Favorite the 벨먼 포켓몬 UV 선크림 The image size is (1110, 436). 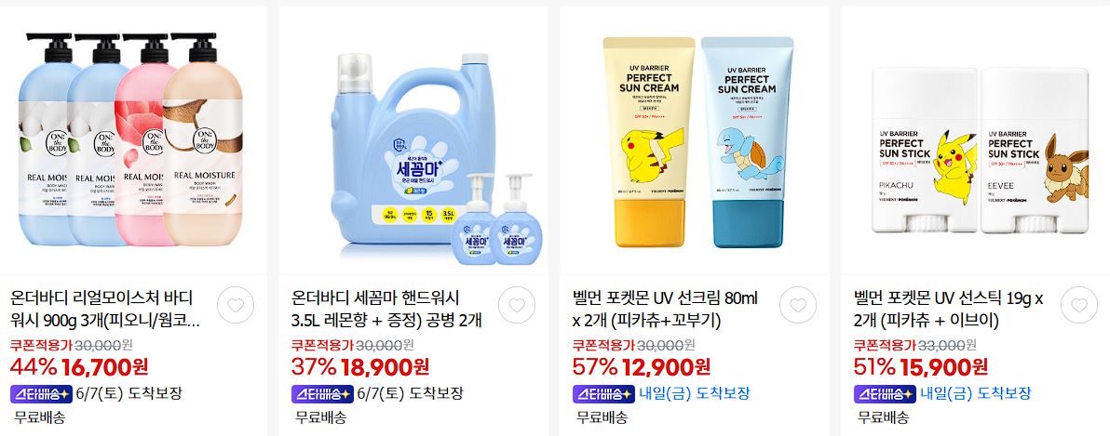click(x=798, y=305)
